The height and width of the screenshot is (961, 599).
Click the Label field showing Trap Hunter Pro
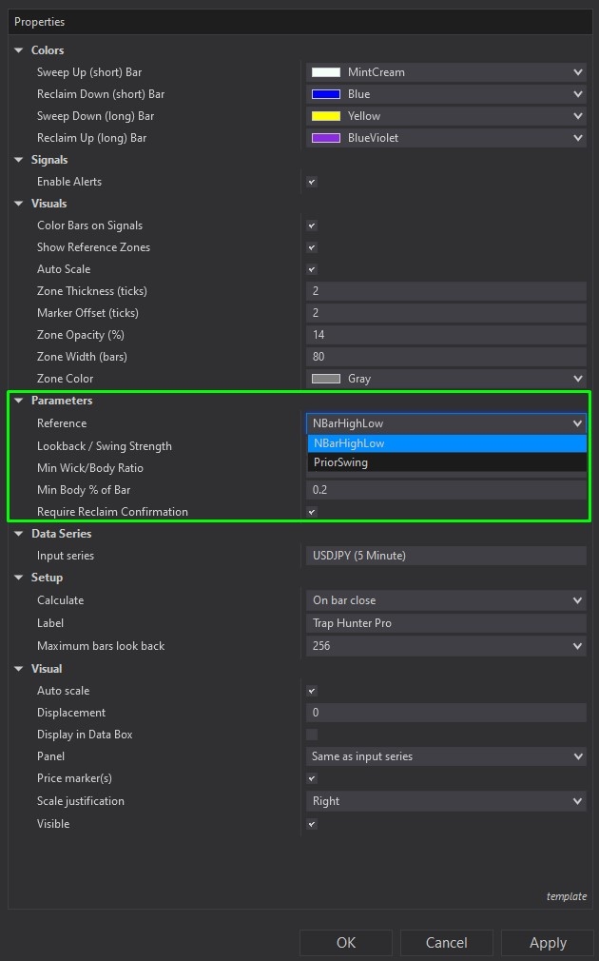445,623
